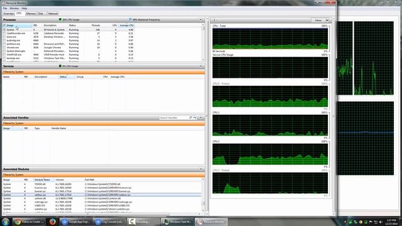Click the graph pane collapse arrow button
The height and width of the screenshot is (226, 402).
214,20
